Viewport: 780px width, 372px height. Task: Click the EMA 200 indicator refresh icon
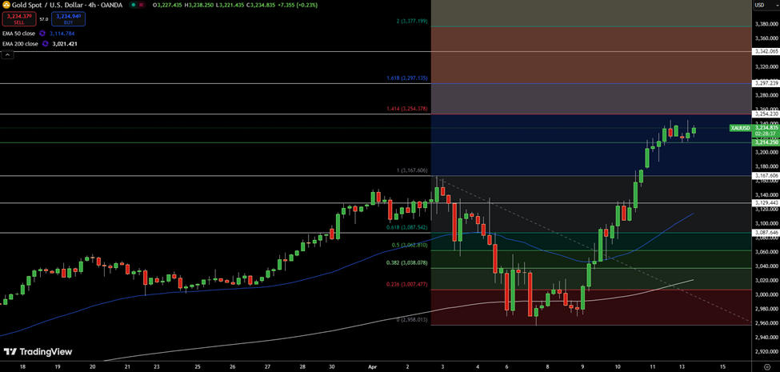(x=44, y=44)
